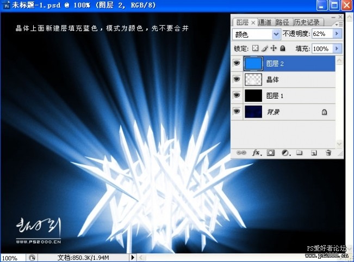The height and width of the screenshot is (262, 354).
Task: Click the blue thumbnail of 图层 2
Action: [253, 64]
